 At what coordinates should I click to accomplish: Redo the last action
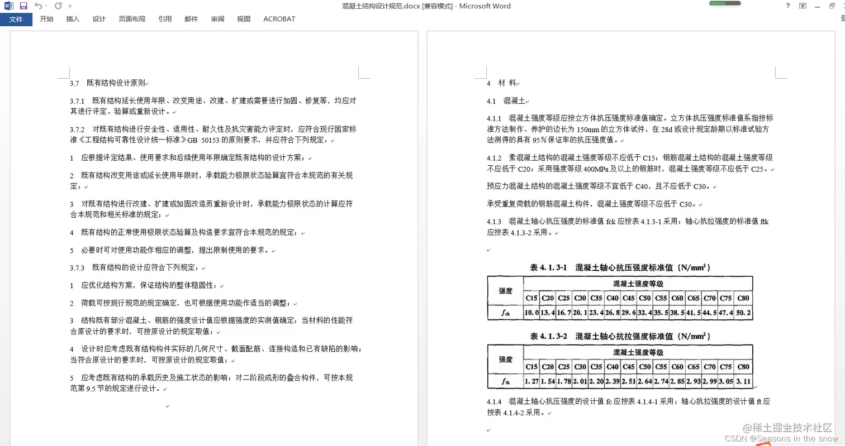[58, 6]
